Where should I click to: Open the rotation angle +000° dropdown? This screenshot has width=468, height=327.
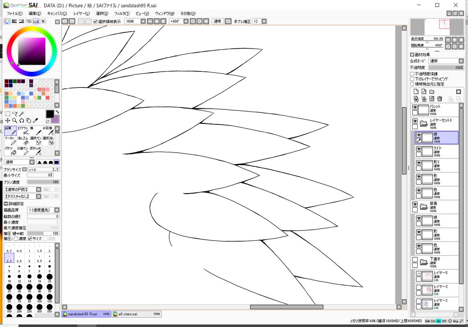pyautogui.click(x=186, y=21)
